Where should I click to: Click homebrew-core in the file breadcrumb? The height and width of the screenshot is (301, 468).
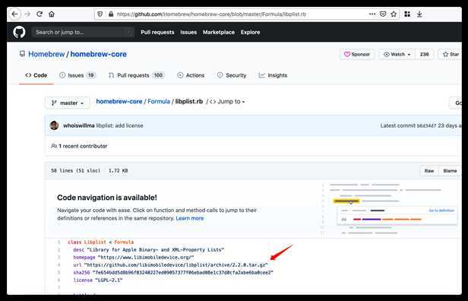(119, 102)
